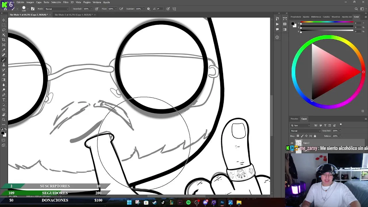Open layer blend mode Normal dropdown

tap(305, 131)
